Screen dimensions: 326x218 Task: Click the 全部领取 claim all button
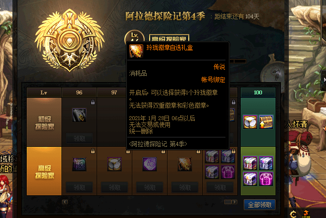(260, 205)
